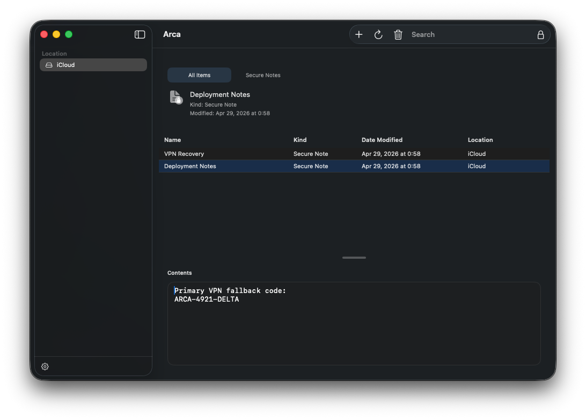Open settings with the gear icon
586x420 pixels.
(45, 366)
